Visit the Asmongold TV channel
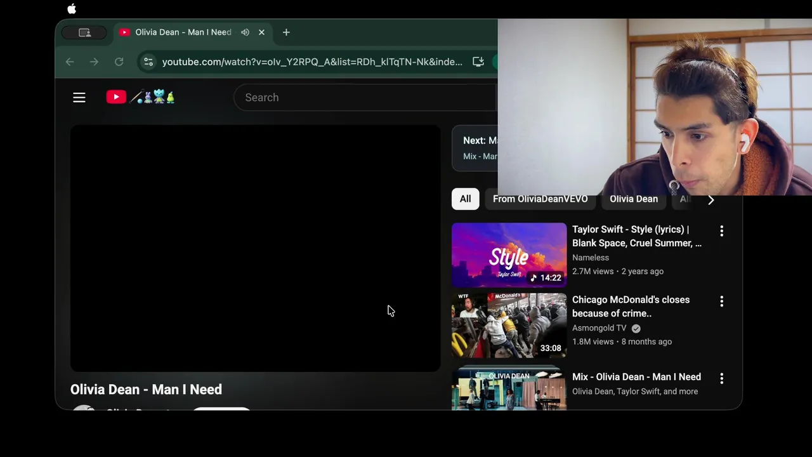Image resolution: width=812 pixels, height=457 pixels. pyautogui.click(x=599, y=328)
